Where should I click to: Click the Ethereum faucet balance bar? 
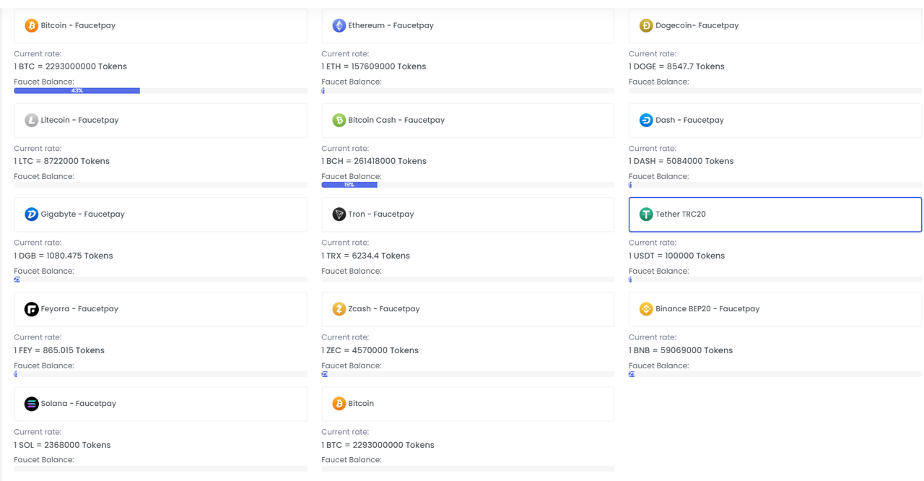[468, 91]
